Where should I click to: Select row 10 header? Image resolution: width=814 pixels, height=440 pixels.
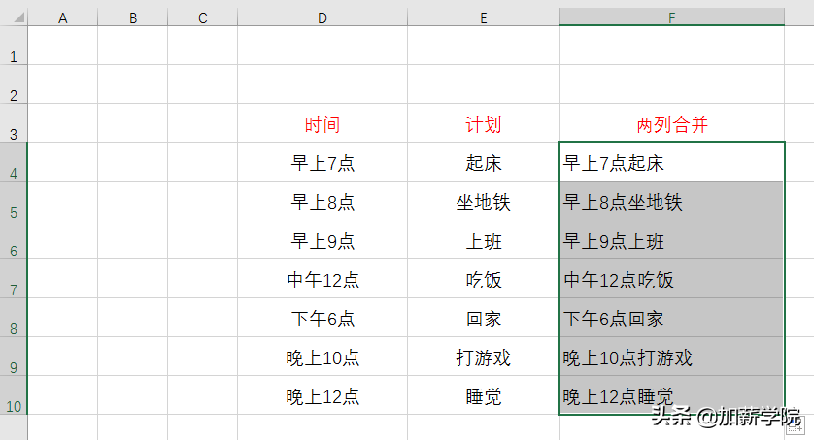[14, 395]
